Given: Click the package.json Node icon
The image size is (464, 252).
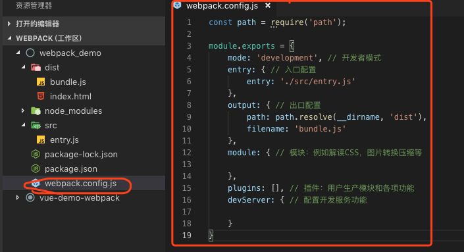Looking at the screenshot, I should (36, 168).
